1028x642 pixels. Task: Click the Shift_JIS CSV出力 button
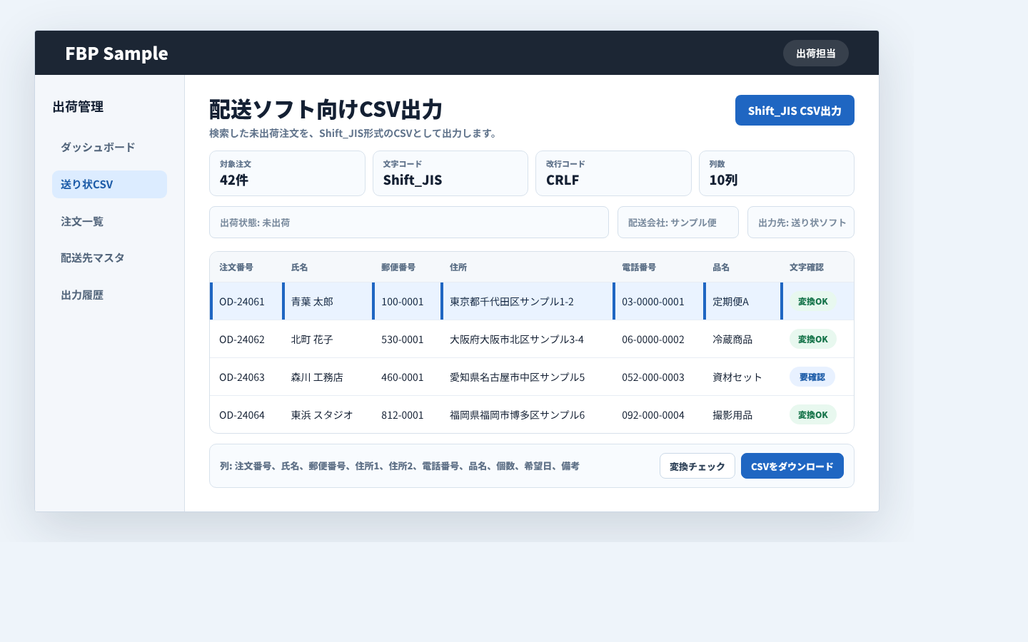click(795, 111)
